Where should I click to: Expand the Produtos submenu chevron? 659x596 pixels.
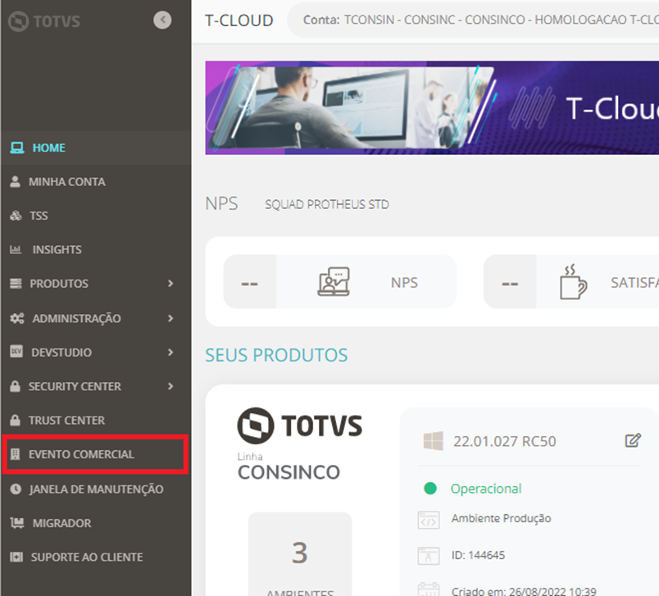pyautogui.click(x=170, y=284)
